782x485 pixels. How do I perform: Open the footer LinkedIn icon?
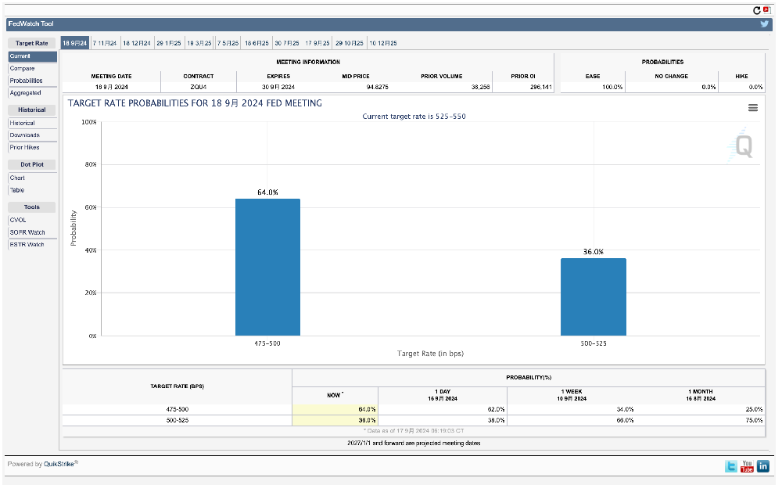coord(762,466)
